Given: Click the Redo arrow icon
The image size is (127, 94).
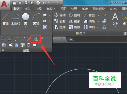Looking at the screenshot, I should tap(53, 3).
